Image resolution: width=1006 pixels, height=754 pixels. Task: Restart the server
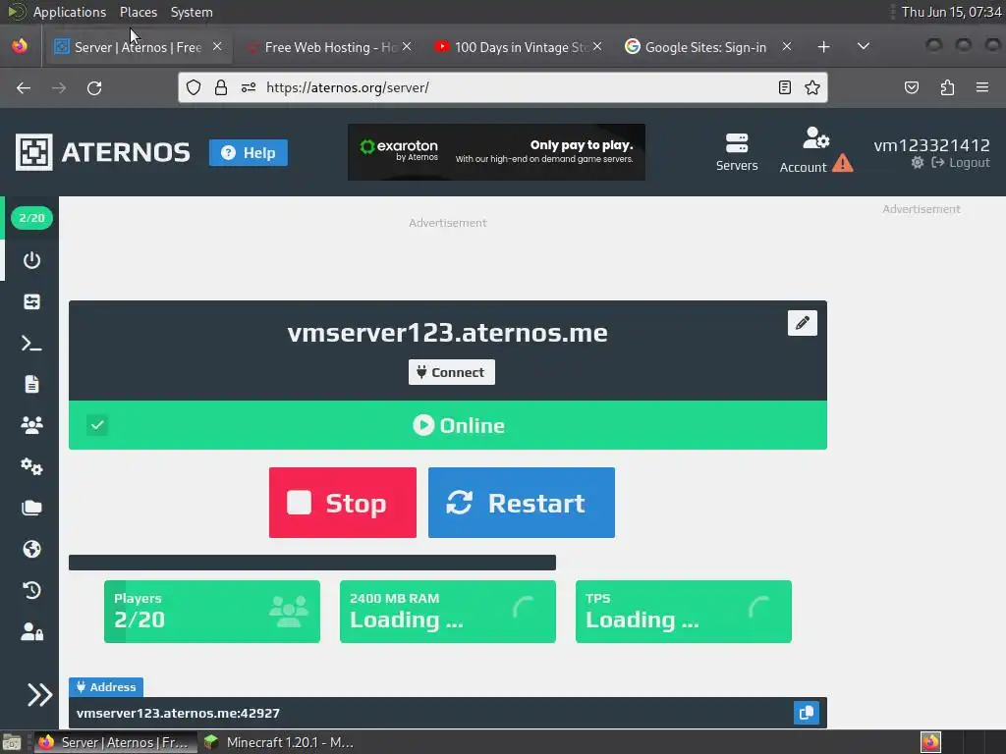coord(522,503)
